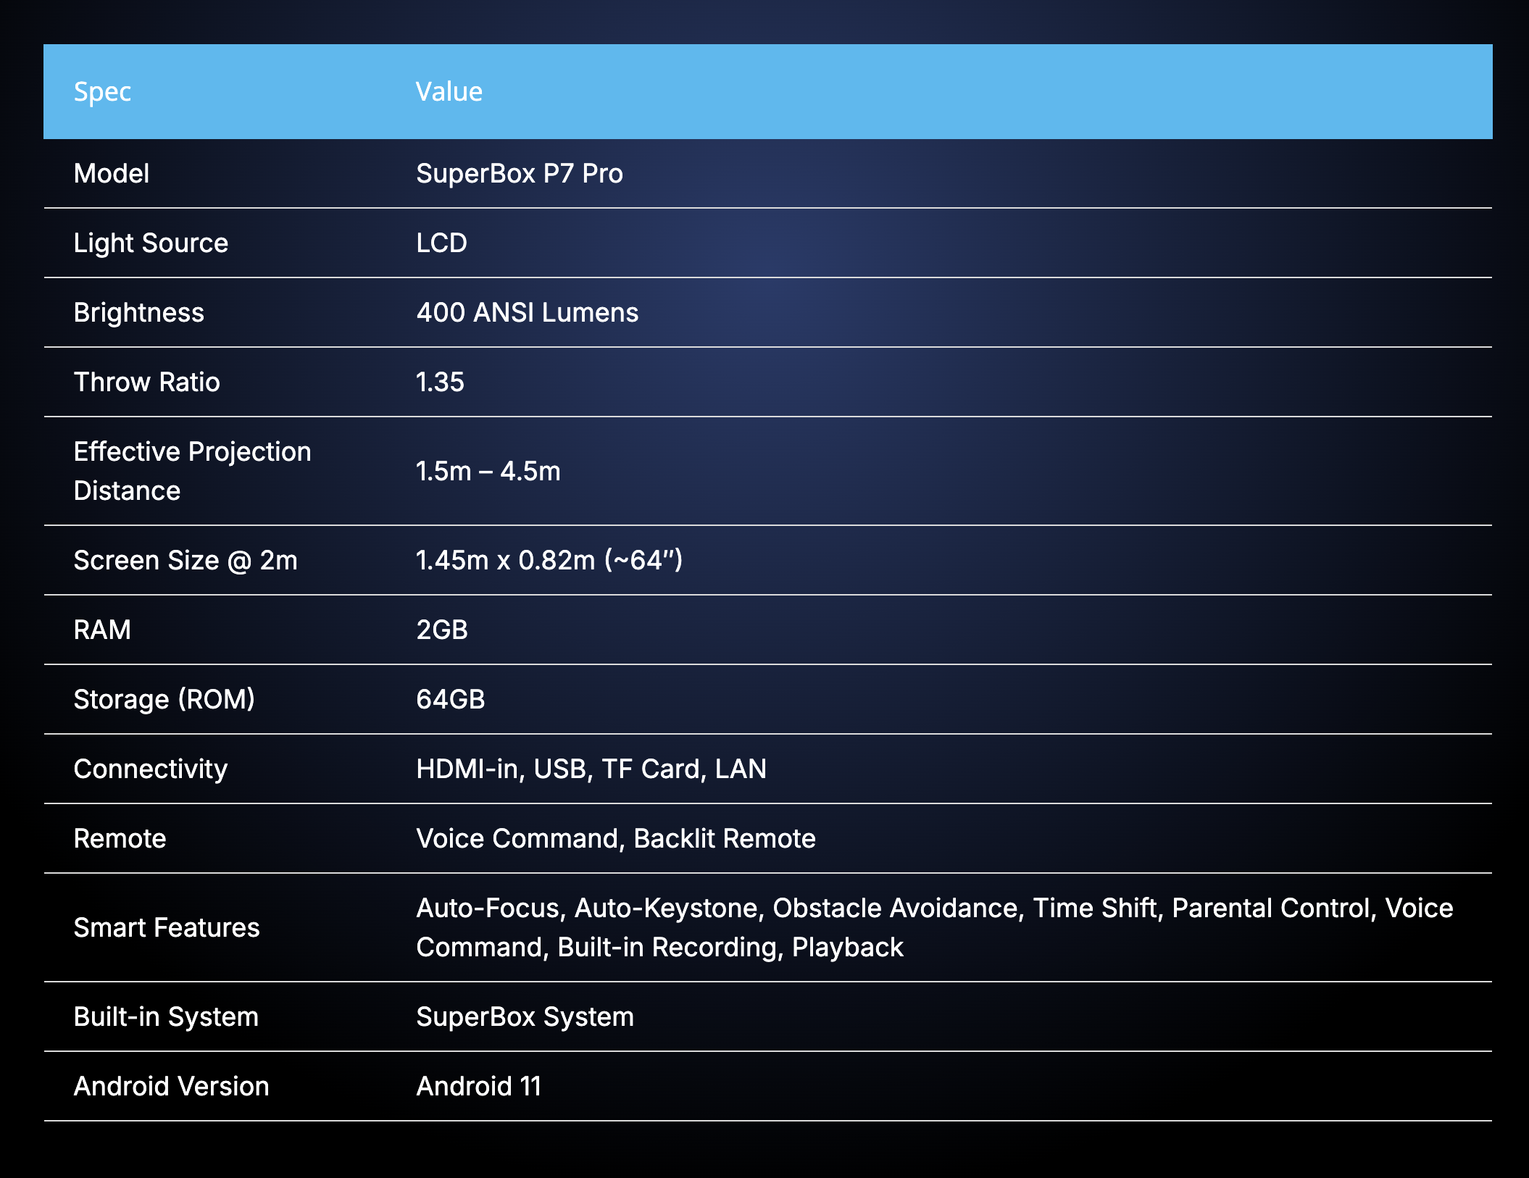Select 'Voice Command, Backlit Remote' value
1529x1178 pixels.
[616, 839]
